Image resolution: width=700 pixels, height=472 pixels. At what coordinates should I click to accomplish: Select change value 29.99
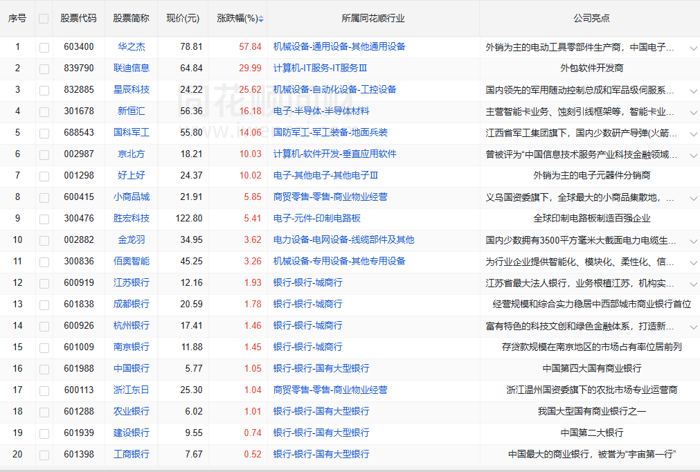(x=250, y=69)
